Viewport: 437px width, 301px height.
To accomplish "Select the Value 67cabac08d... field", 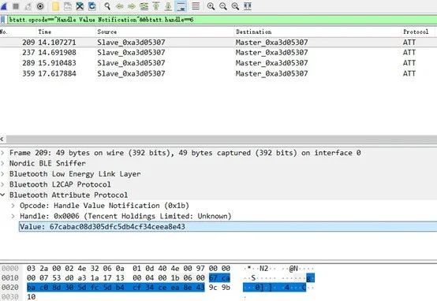I will click(228, 227).
